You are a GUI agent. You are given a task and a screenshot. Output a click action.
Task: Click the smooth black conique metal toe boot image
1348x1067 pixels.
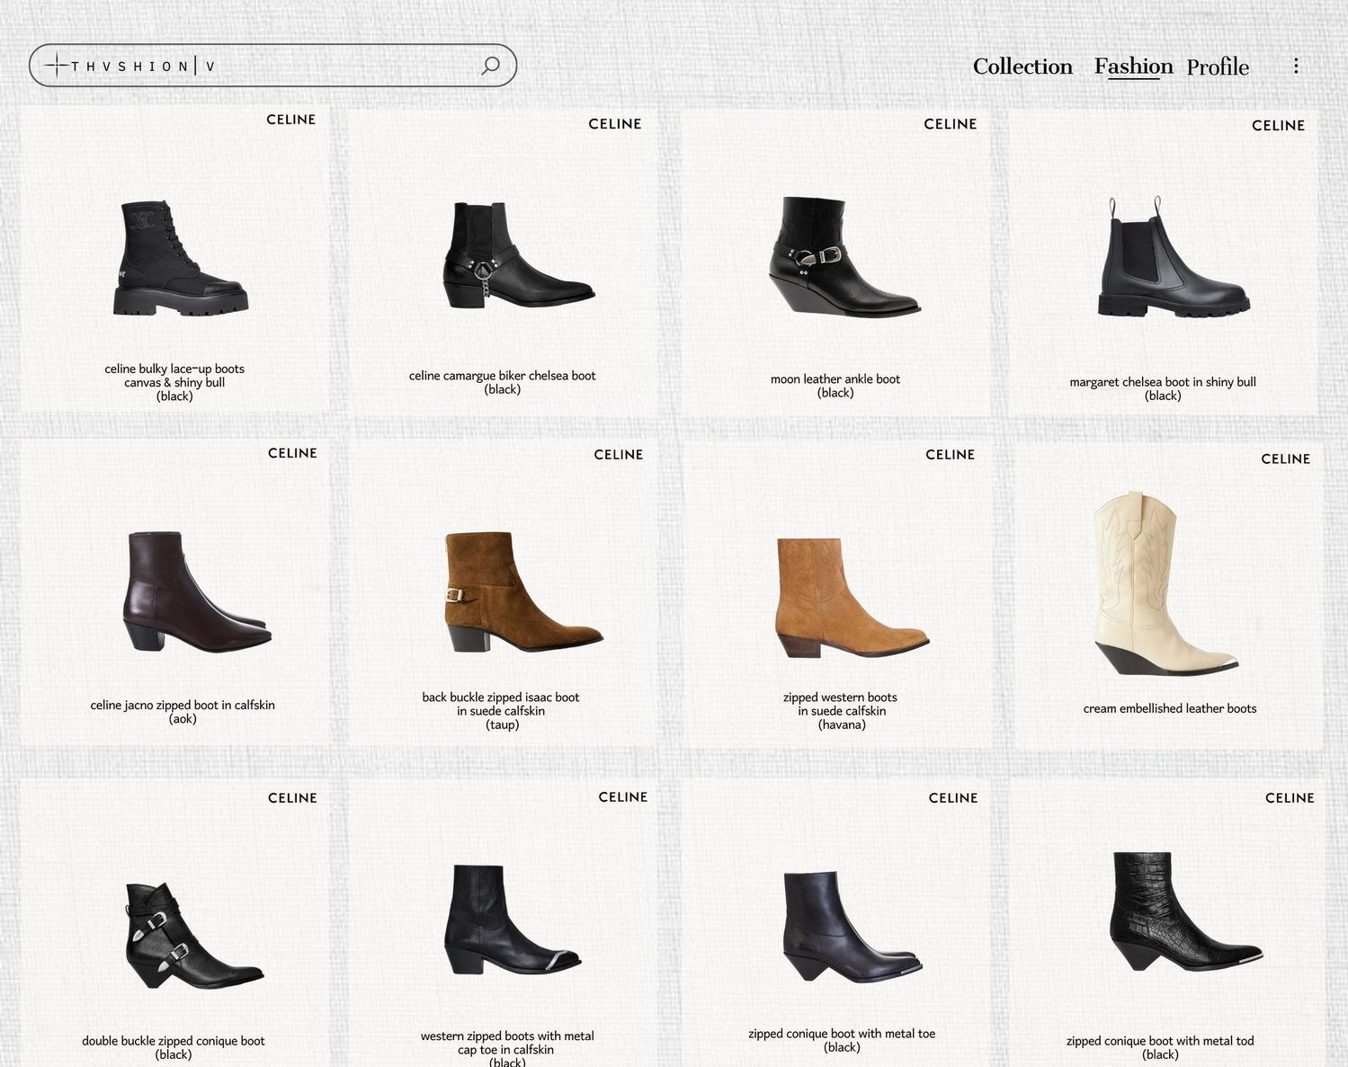(852, 927)
